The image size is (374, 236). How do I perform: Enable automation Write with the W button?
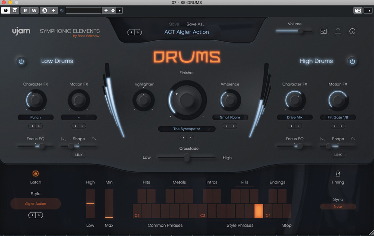(x=34, y=10)
